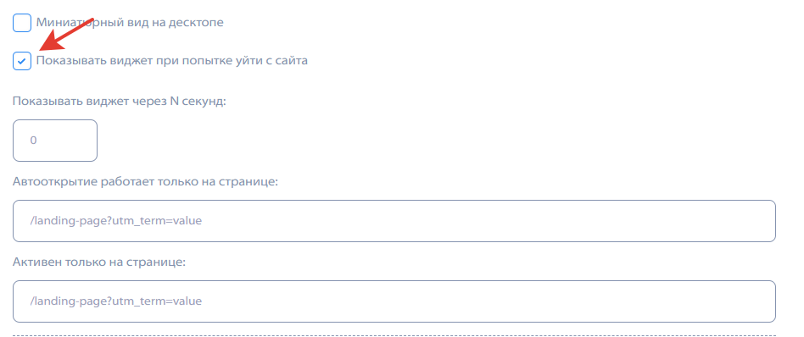Uncheck Показывать виджет при попытке уйти с сайта

tap(22, 62)
